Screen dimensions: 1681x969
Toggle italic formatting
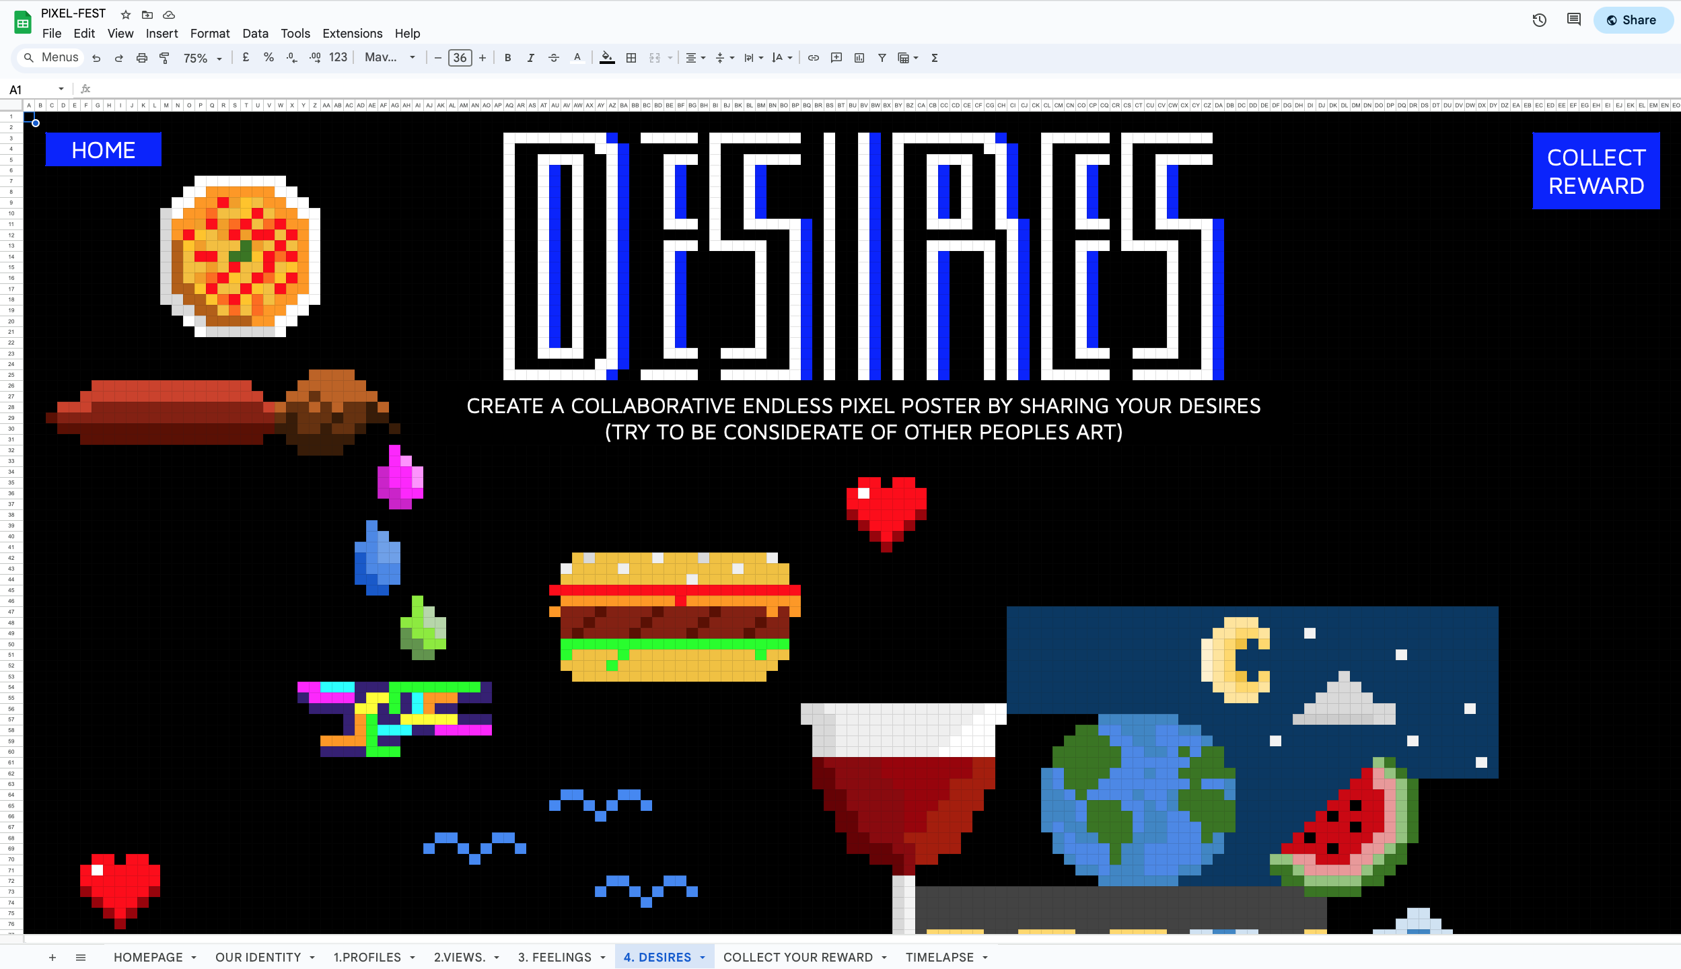point(531,58)
